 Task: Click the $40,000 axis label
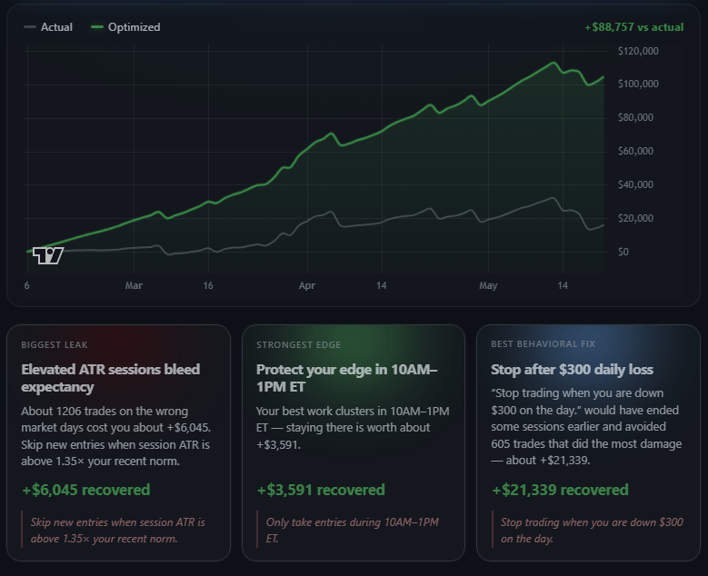[635, 184]
